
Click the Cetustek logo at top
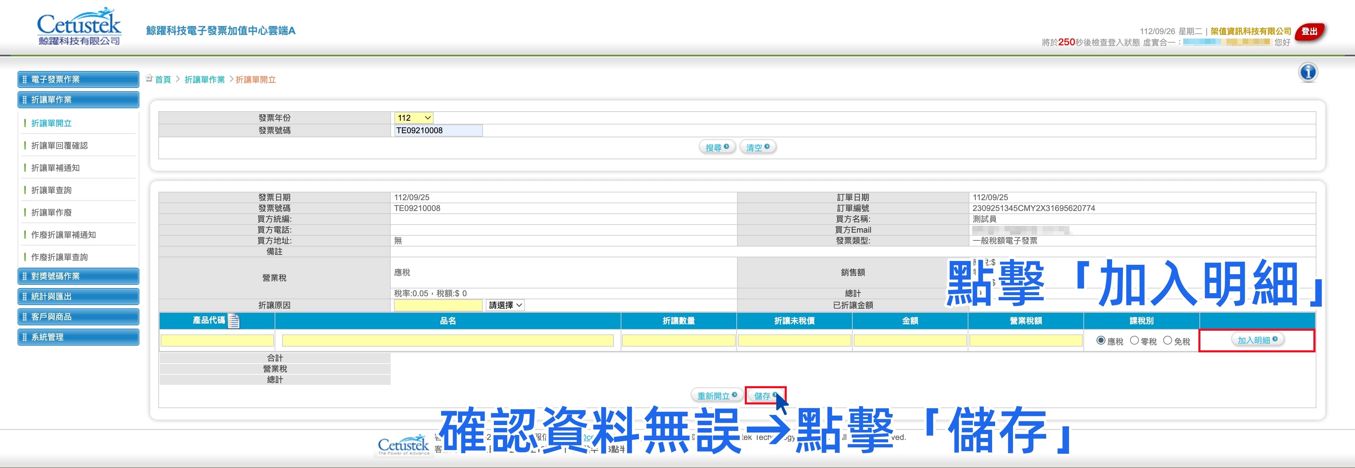(x=79, y=27)
